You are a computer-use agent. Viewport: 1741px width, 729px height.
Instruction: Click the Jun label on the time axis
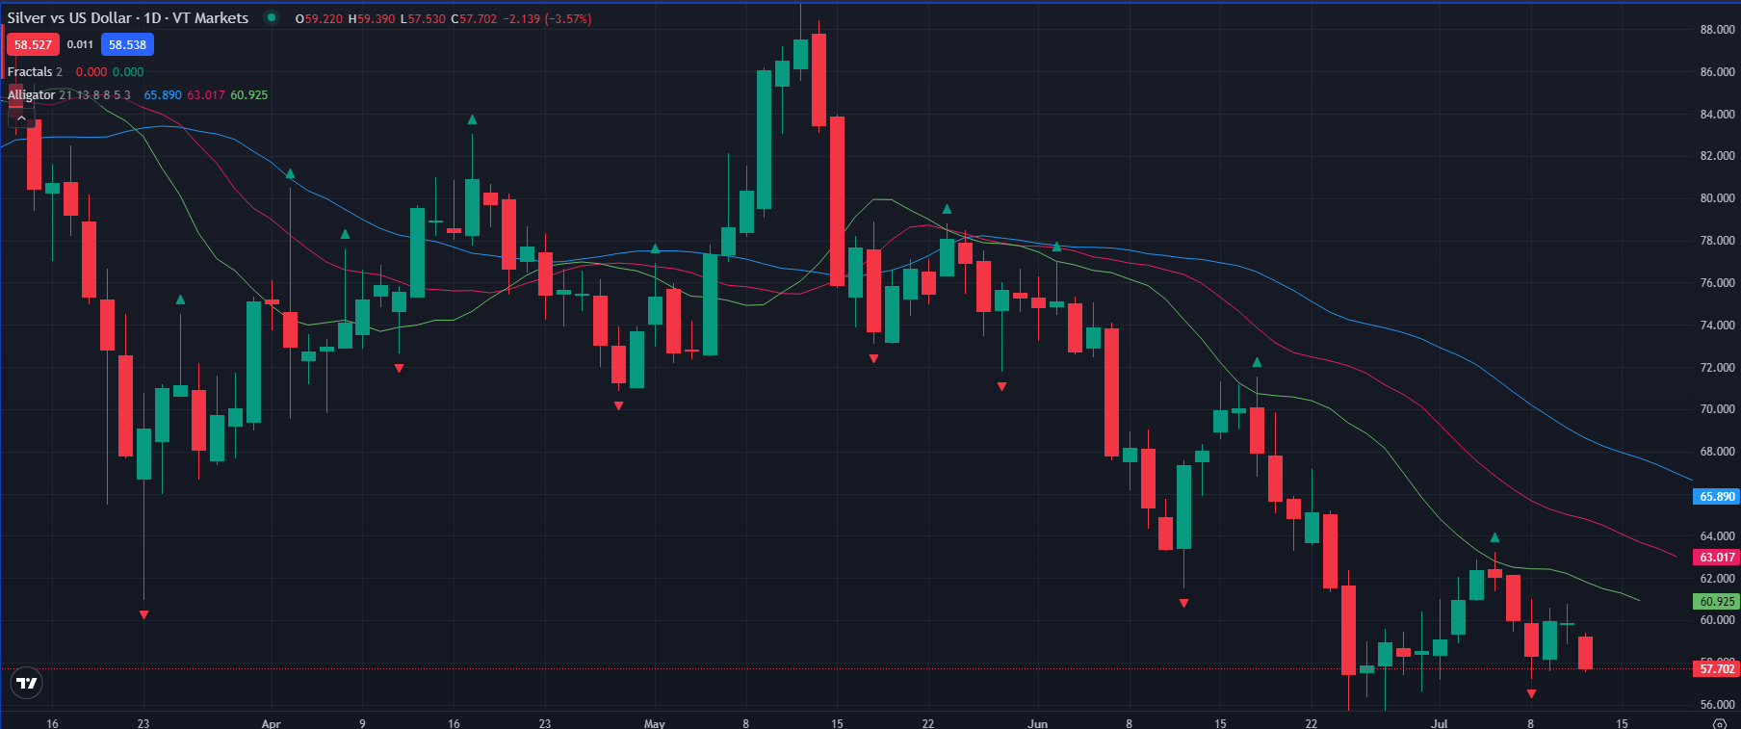pyautogui.click(x=1037, y=723)
